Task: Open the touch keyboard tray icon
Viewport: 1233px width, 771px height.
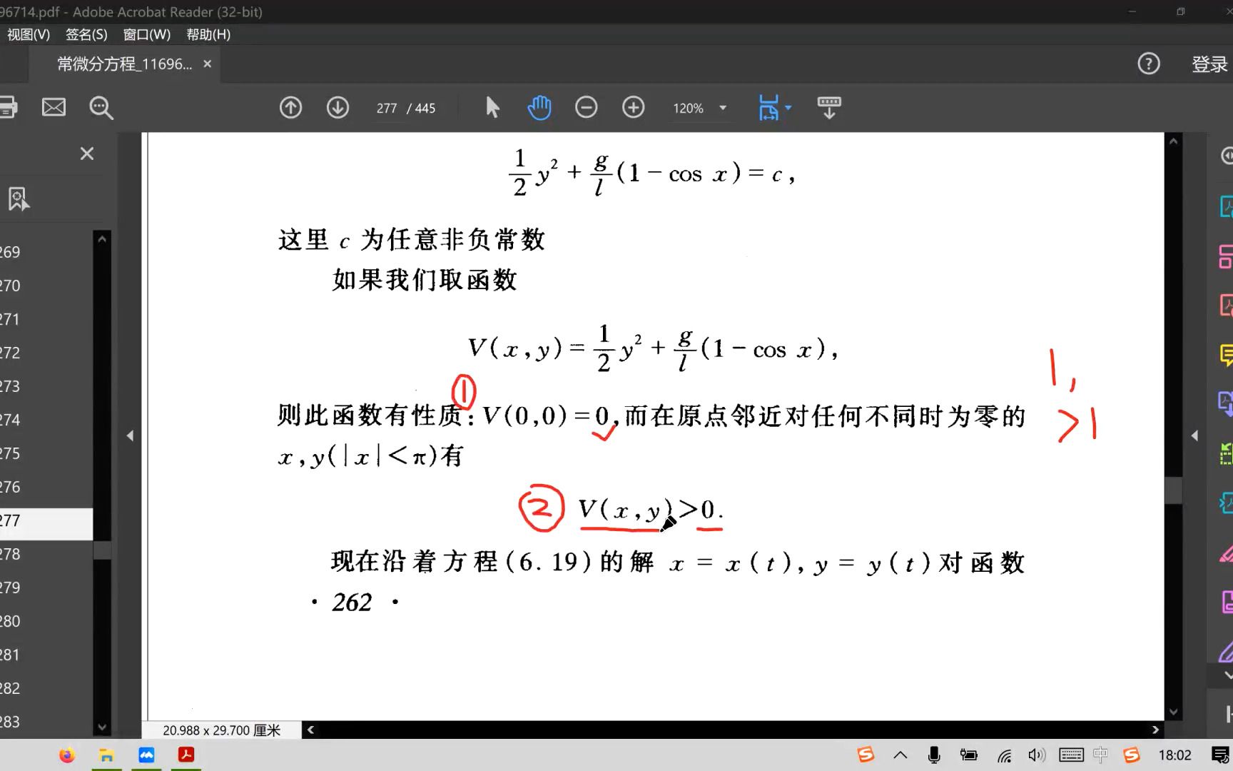Action: [1071, 755]
